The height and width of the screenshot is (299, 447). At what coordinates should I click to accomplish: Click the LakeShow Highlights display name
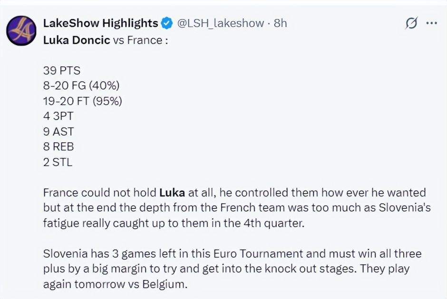[100, 23]
